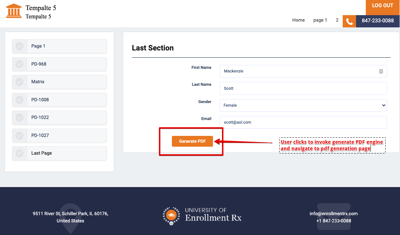Screen dimensions: 400x235
Task: Click the checkmark circle next to PD-968
Action: 20,64
